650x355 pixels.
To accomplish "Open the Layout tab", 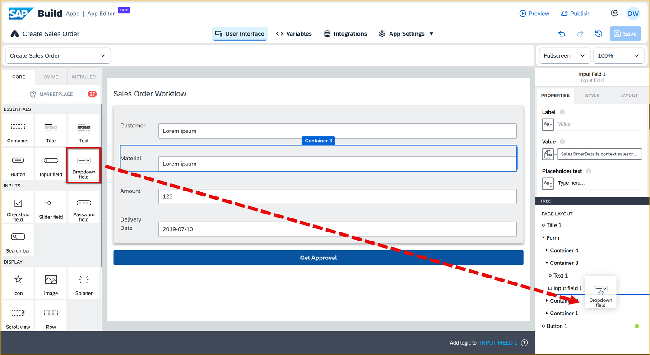I will tap(629, 96).
